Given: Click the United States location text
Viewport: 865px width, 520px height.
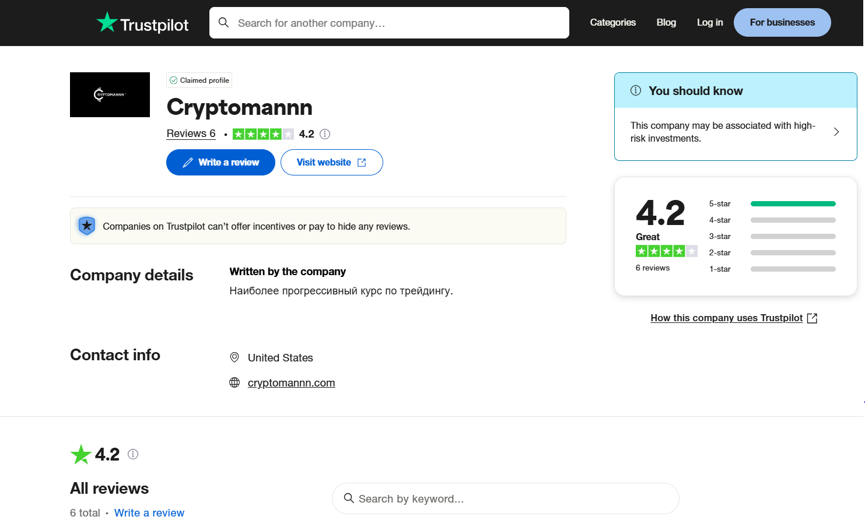Looking at the screenshot, I should 281,358.
